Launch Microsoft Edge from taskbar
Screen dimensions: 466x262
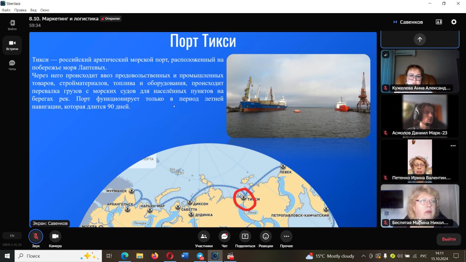click(125, 256)
